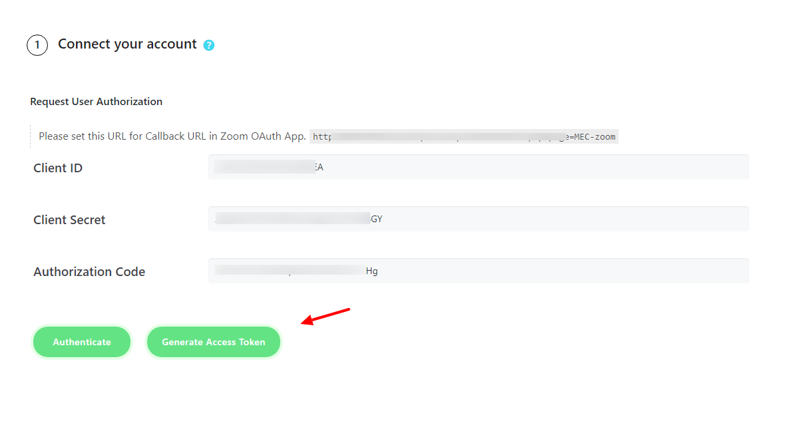Image resolution: width=803 pixels, height=433 pixels.
Task: Click the Callback URL instruction sentence
Action: tap(172, 136)
